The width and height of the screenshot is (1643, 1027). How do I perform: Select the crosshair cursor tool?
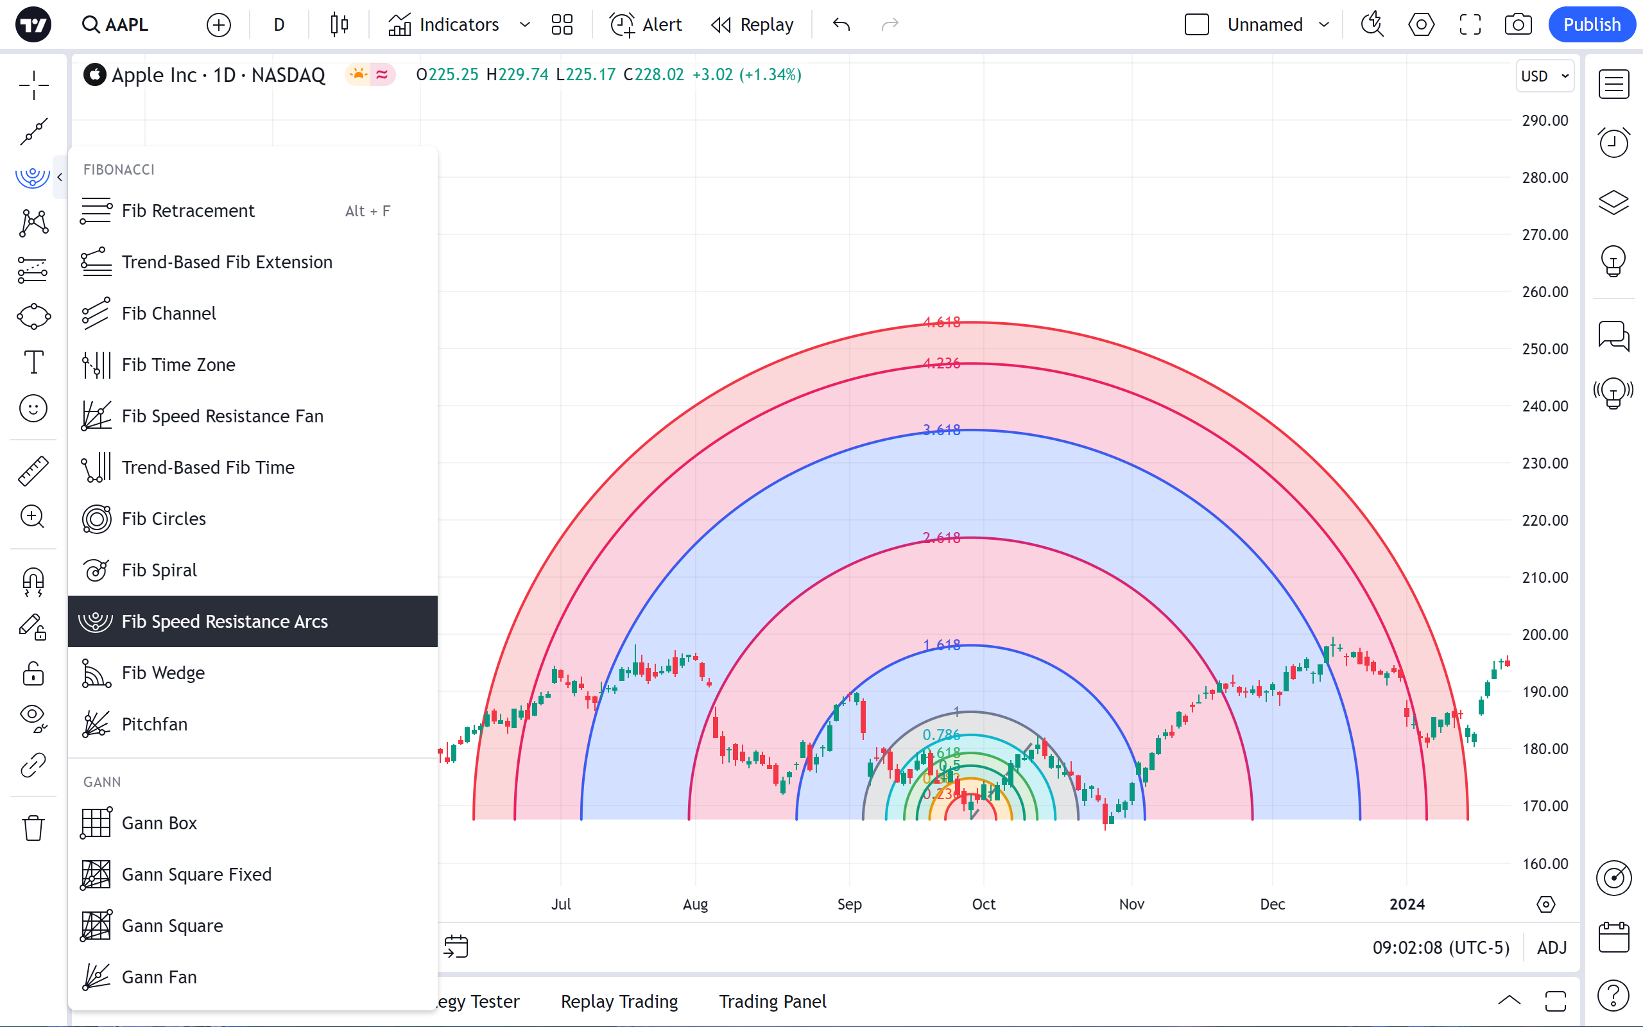click(33, 85)
